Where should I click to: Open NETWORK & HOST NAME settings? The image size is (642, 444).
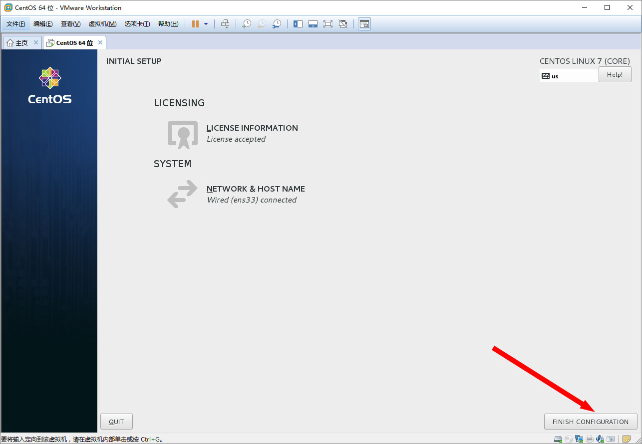point(256,189)
